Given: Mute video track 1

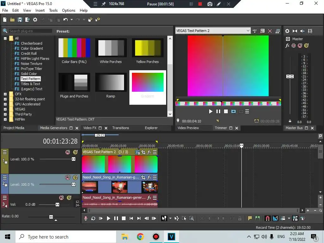Looking at the screenshot, I should coord(68,152).
